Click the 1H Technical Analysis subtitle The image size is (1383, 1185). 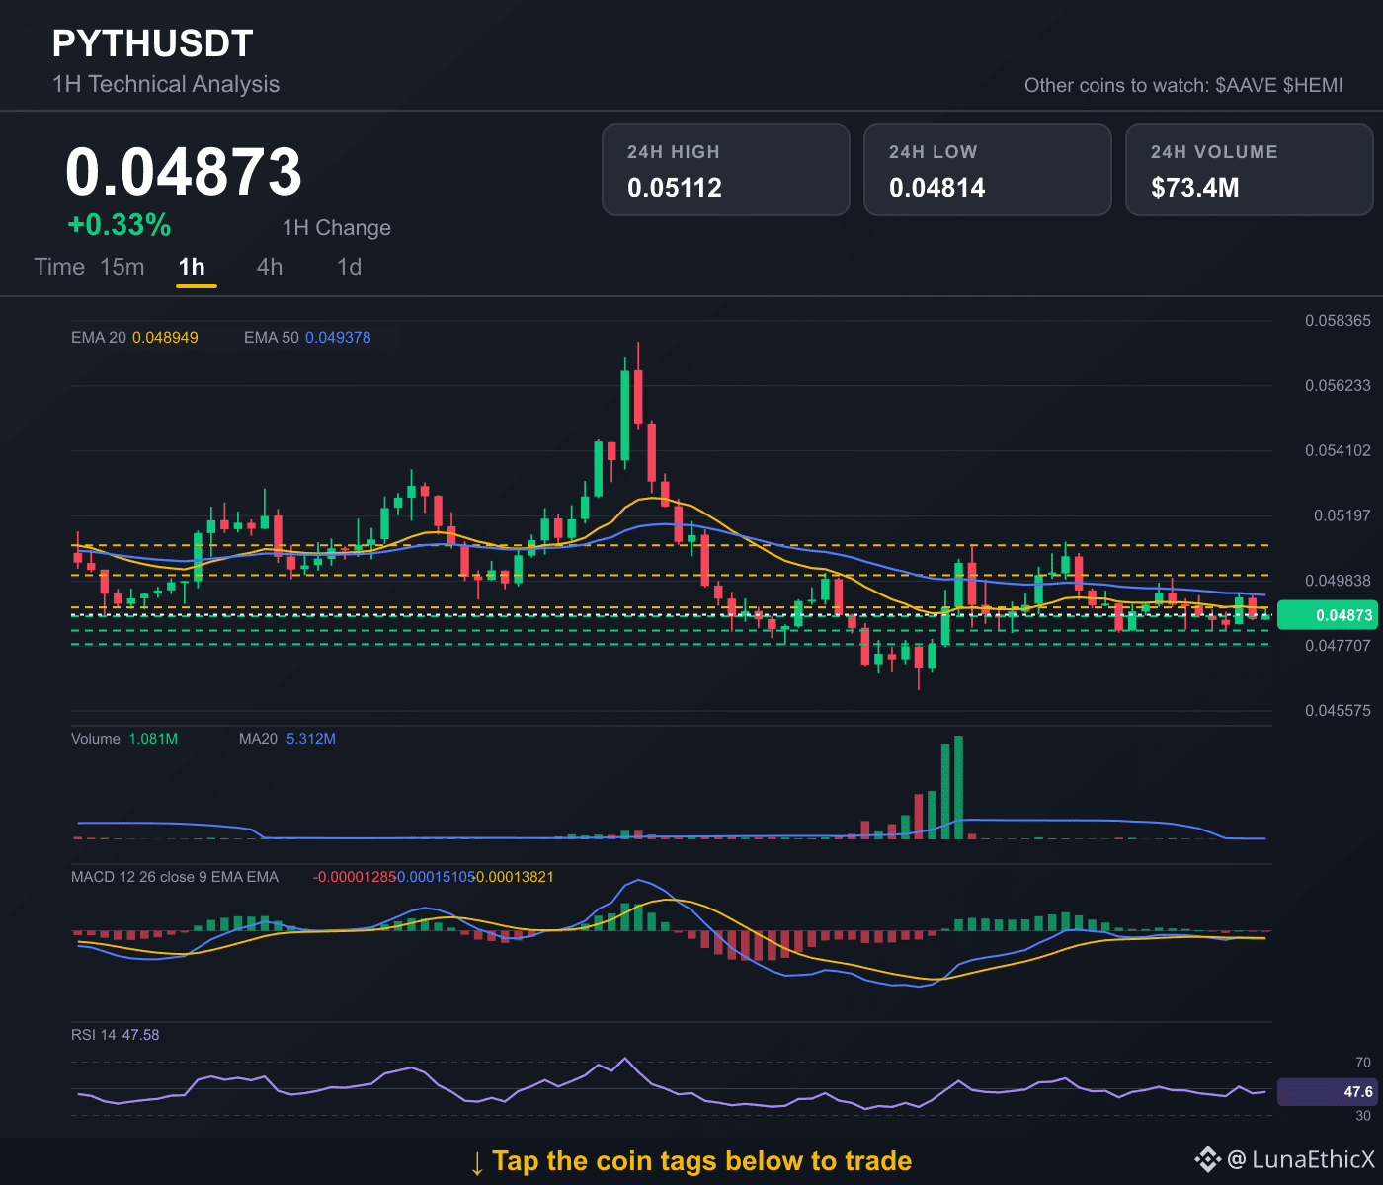[166, 84]
